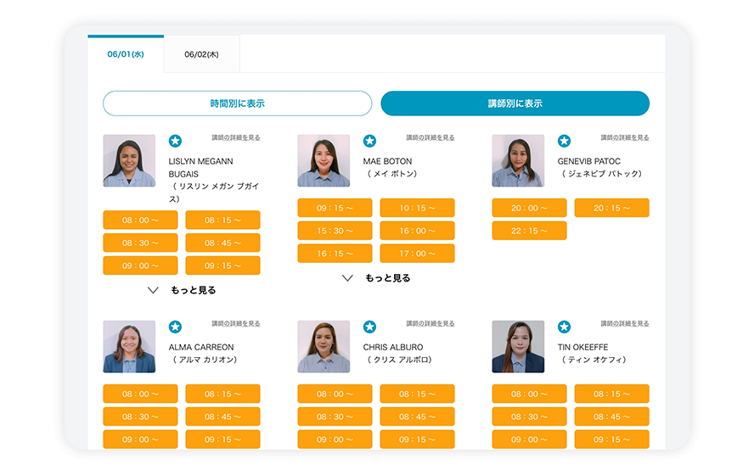
Task: Click star icon next to Mae Boton
Action: click(x=369, y=141)
